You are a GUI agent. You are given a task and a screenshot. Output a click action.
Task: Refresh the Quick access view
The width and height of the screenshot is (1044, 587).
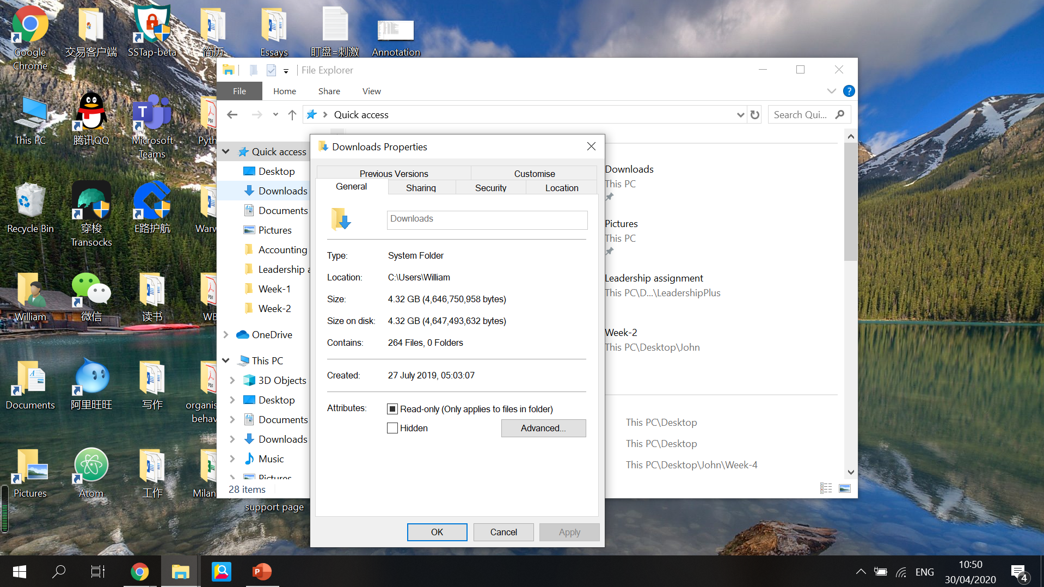click(755, 115)
